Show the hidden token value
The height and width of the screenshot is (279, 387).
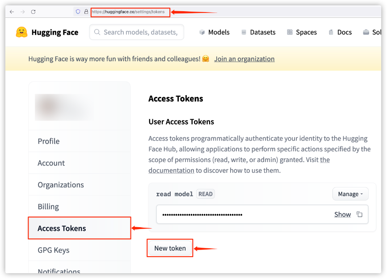342,214
